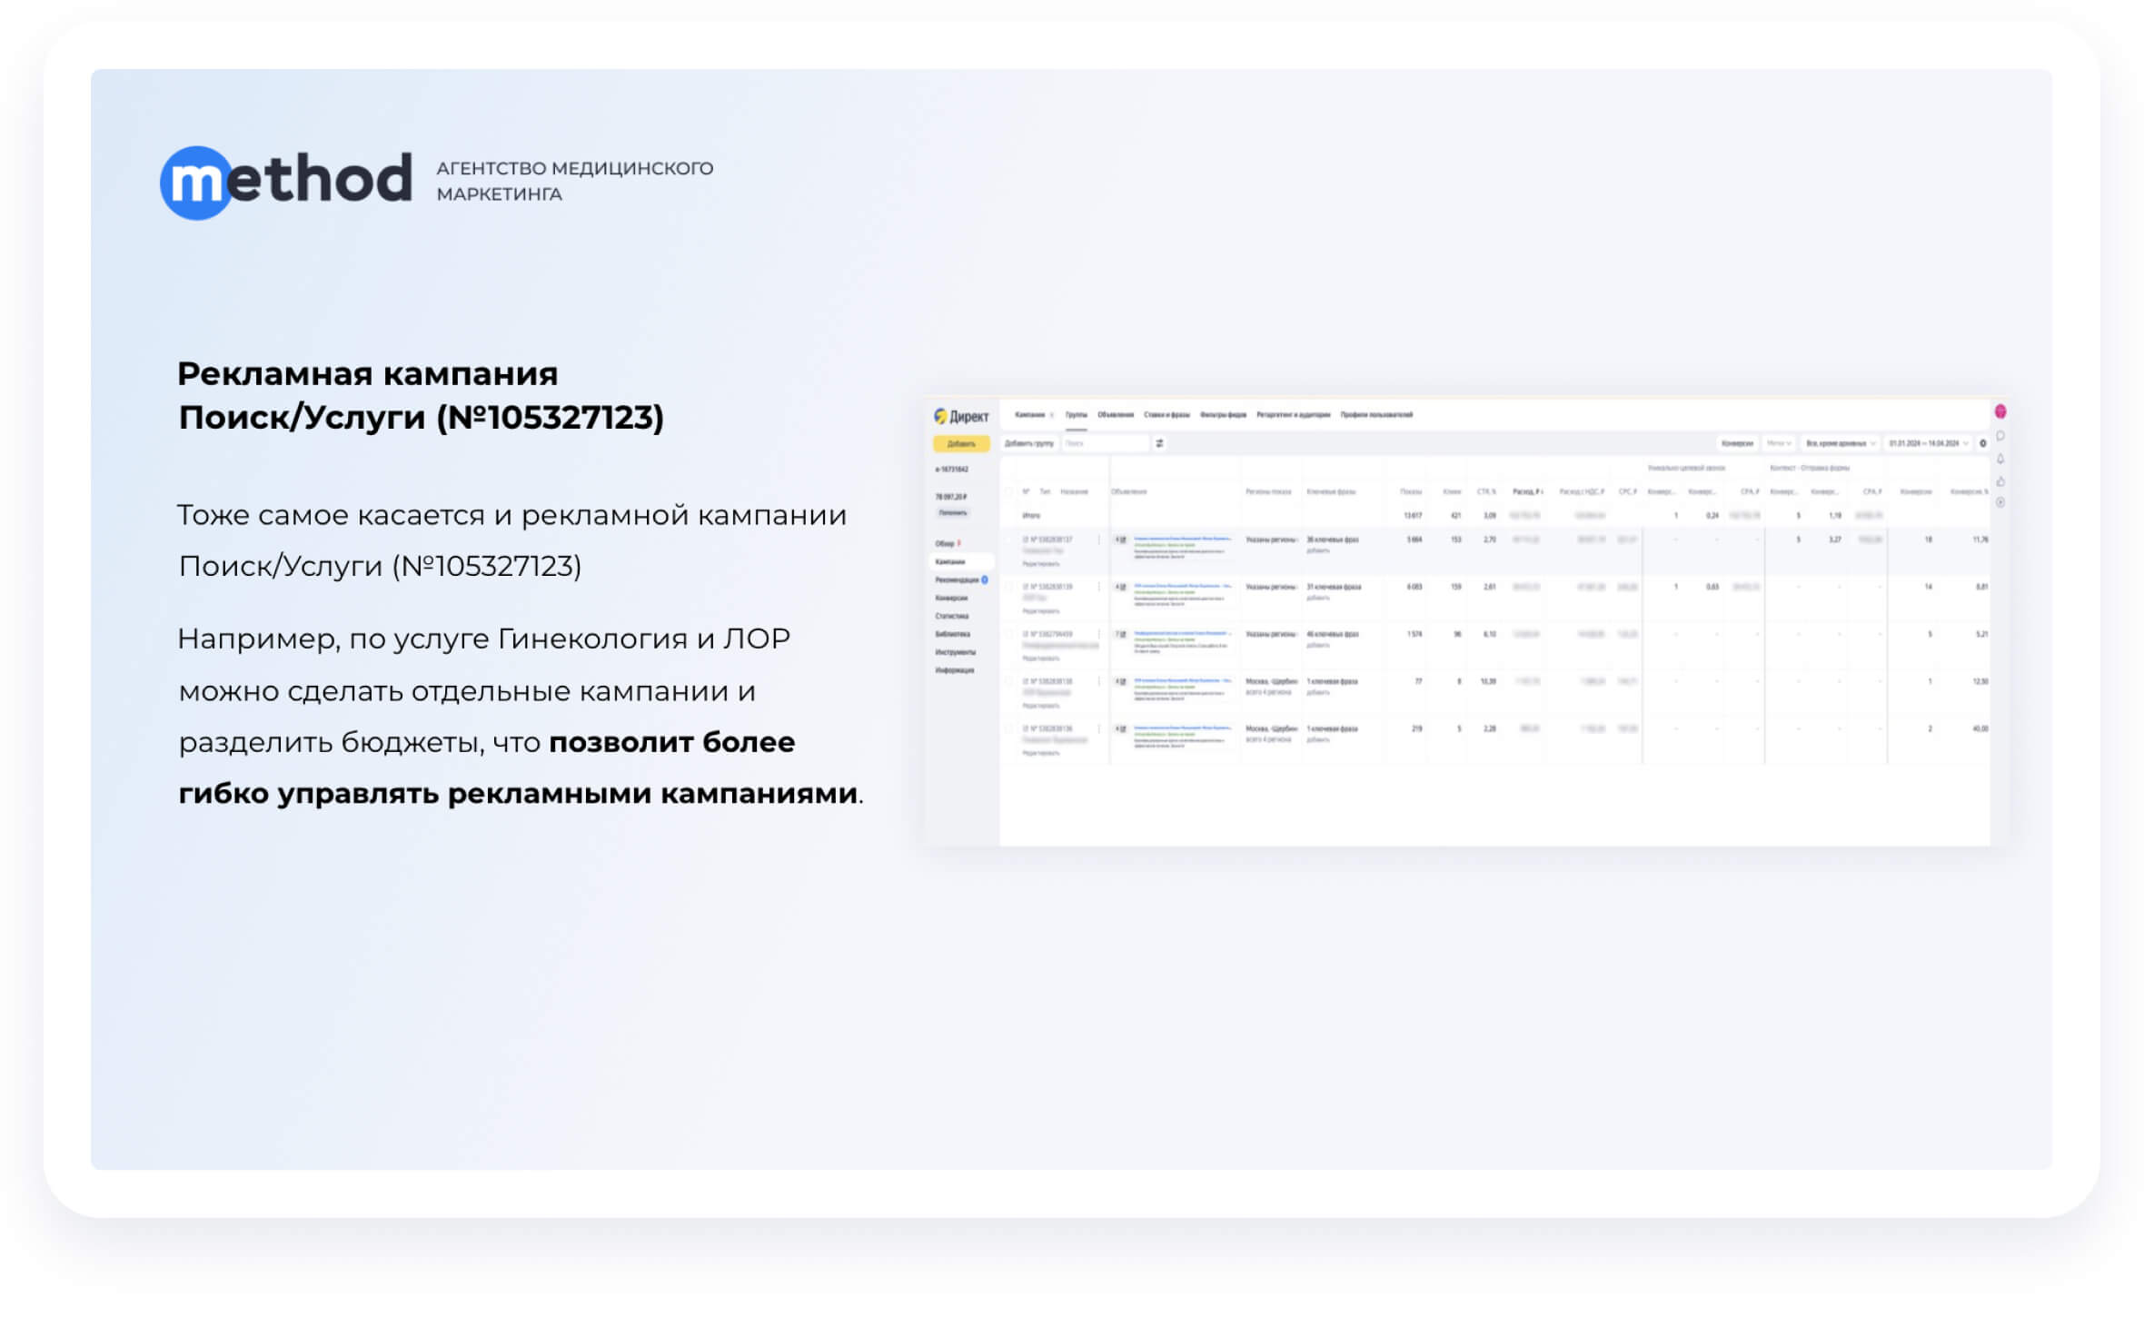Open Инструменты in the sidebar
This screenshot has height=1317, width=2144.
[x=955, y=652]
